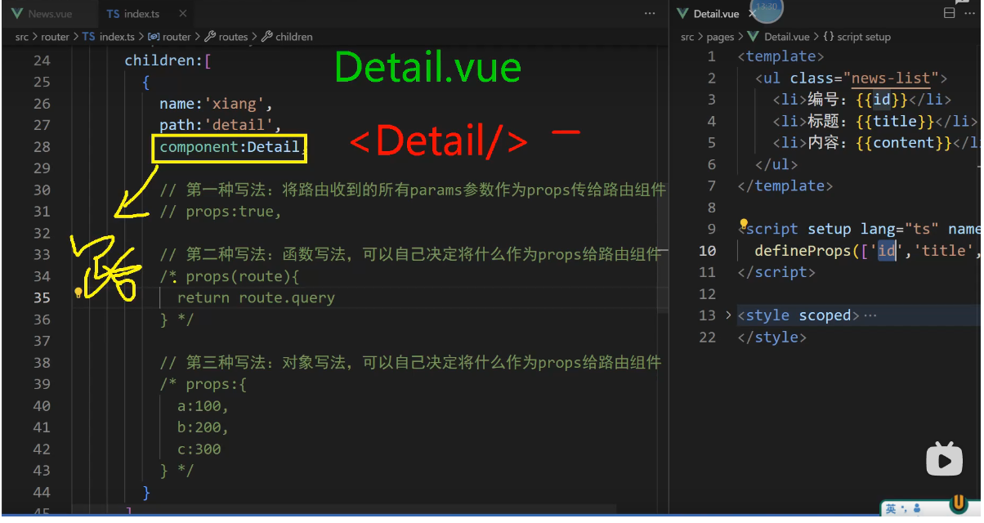
Task: Click the 'news-list' class value
Action: (891, 78)
